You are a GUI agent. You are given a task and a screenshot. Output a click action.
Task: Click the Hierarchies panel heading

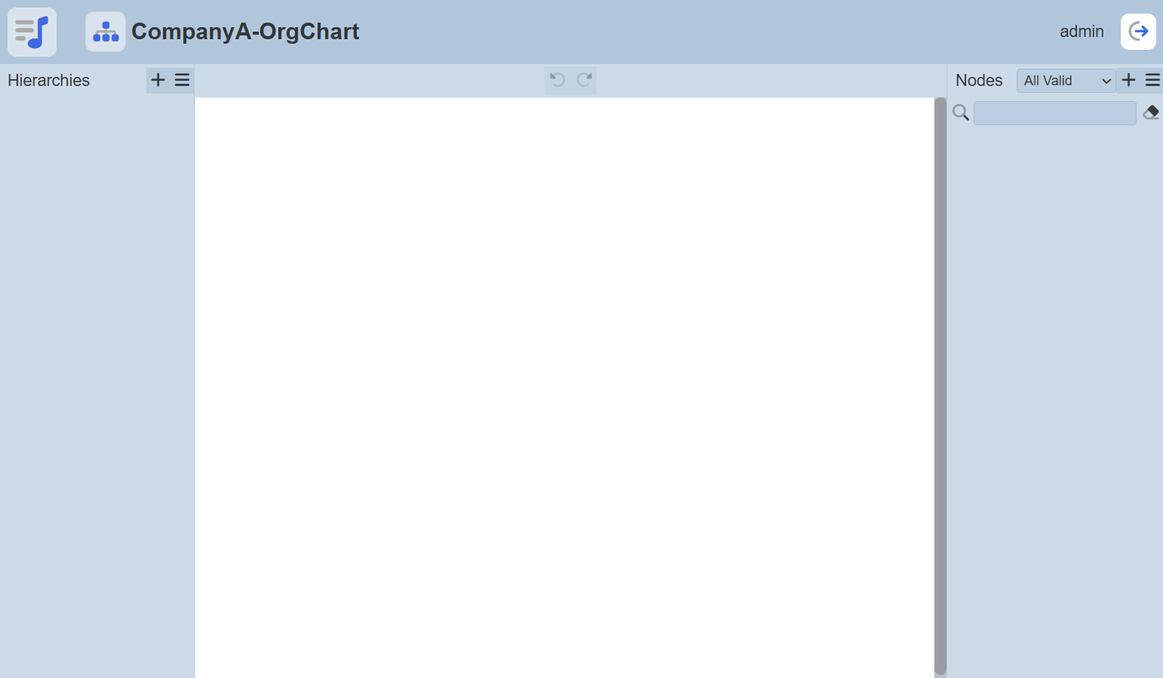tap(49, 81)
